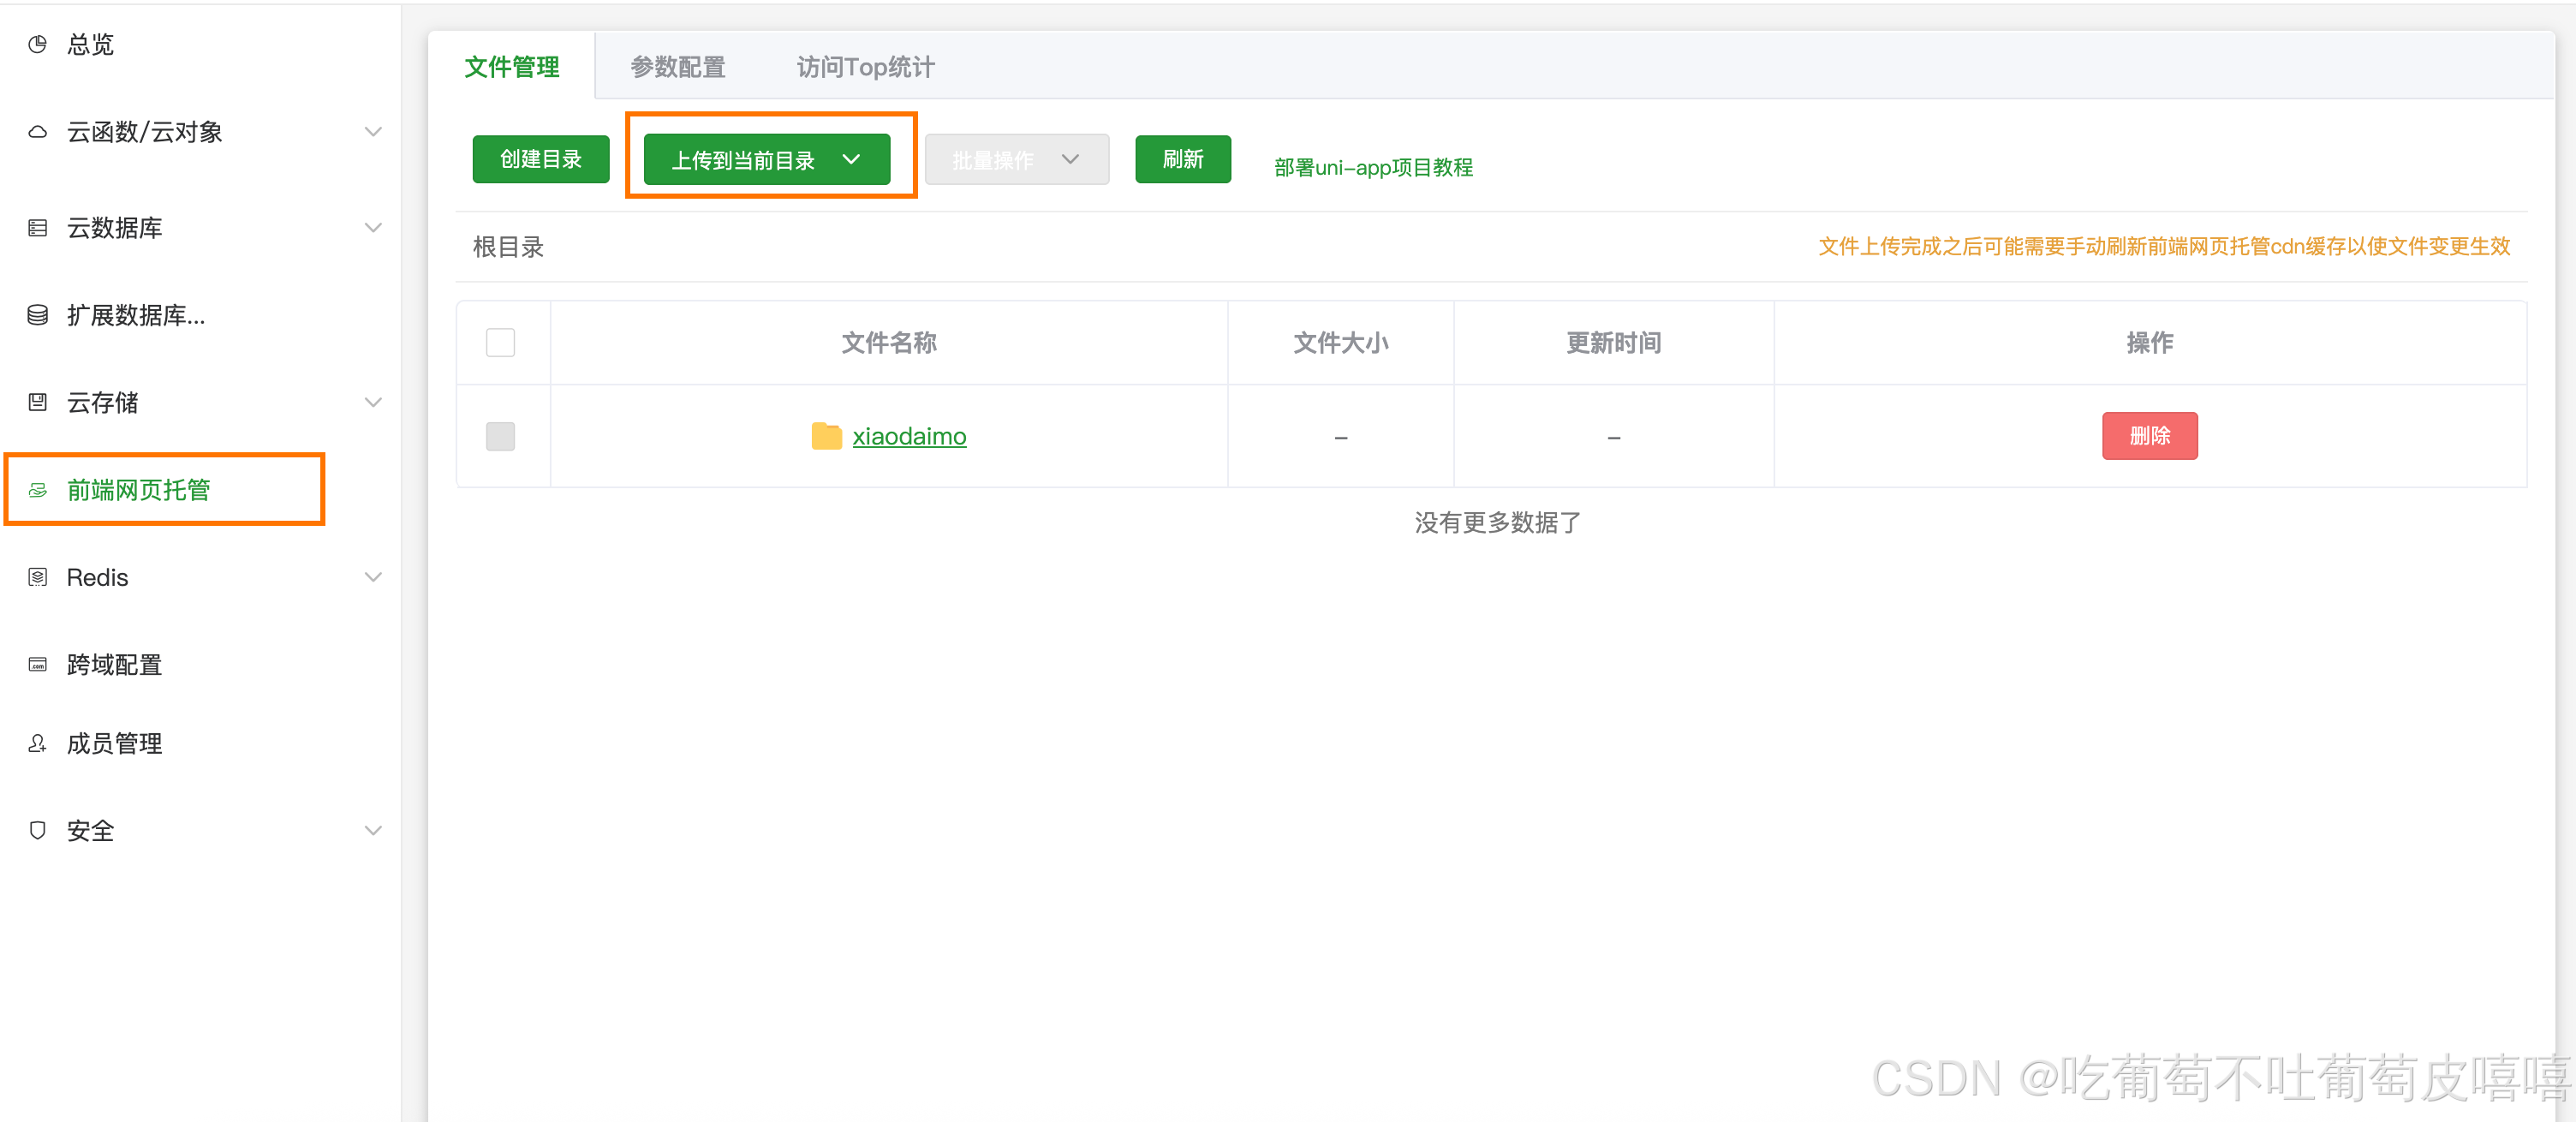Check the checkbox for xiaodaimo row
The image size is (2576, 1122).
(501, 436)
